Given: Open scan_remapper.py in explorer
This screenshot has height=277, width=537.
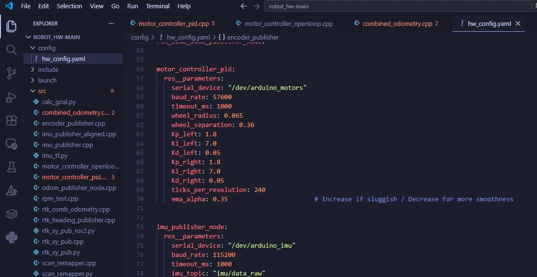Looking at the screenshot, I should click(x=73, y=274).
